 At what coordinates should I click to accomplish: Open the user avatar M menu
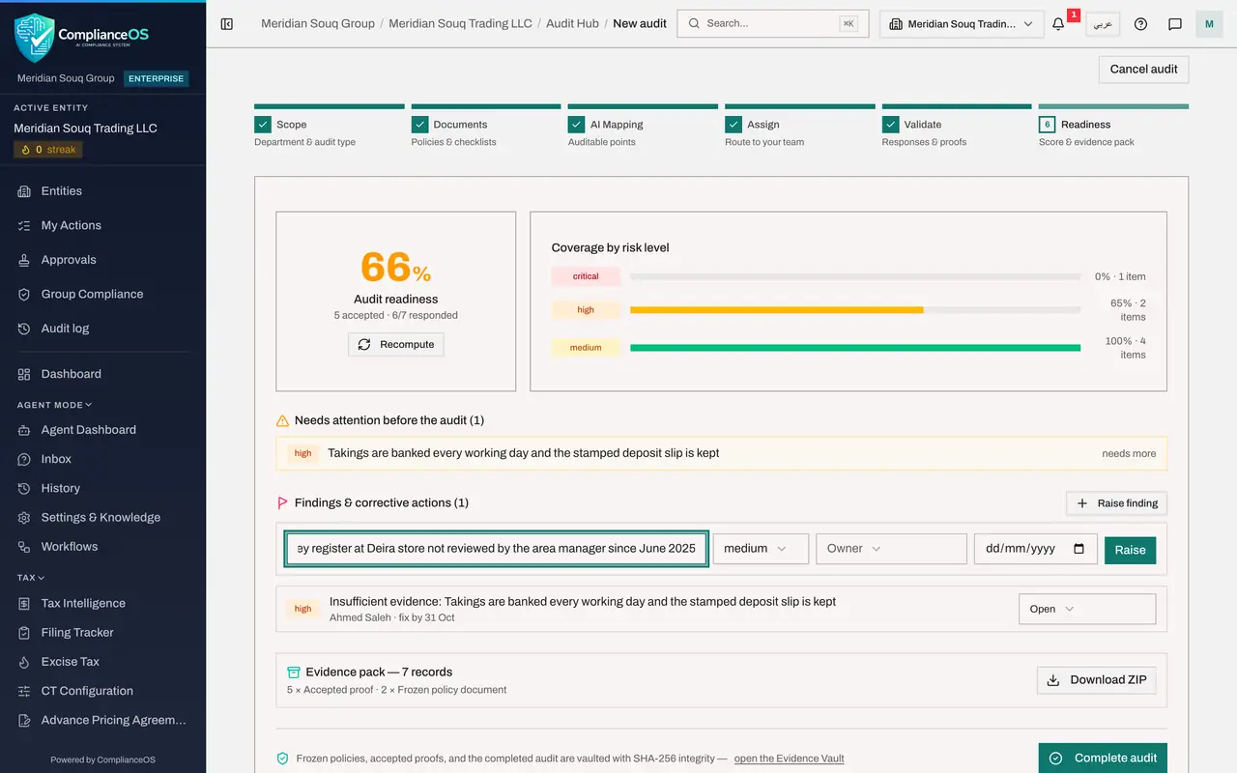point(1209,24)
